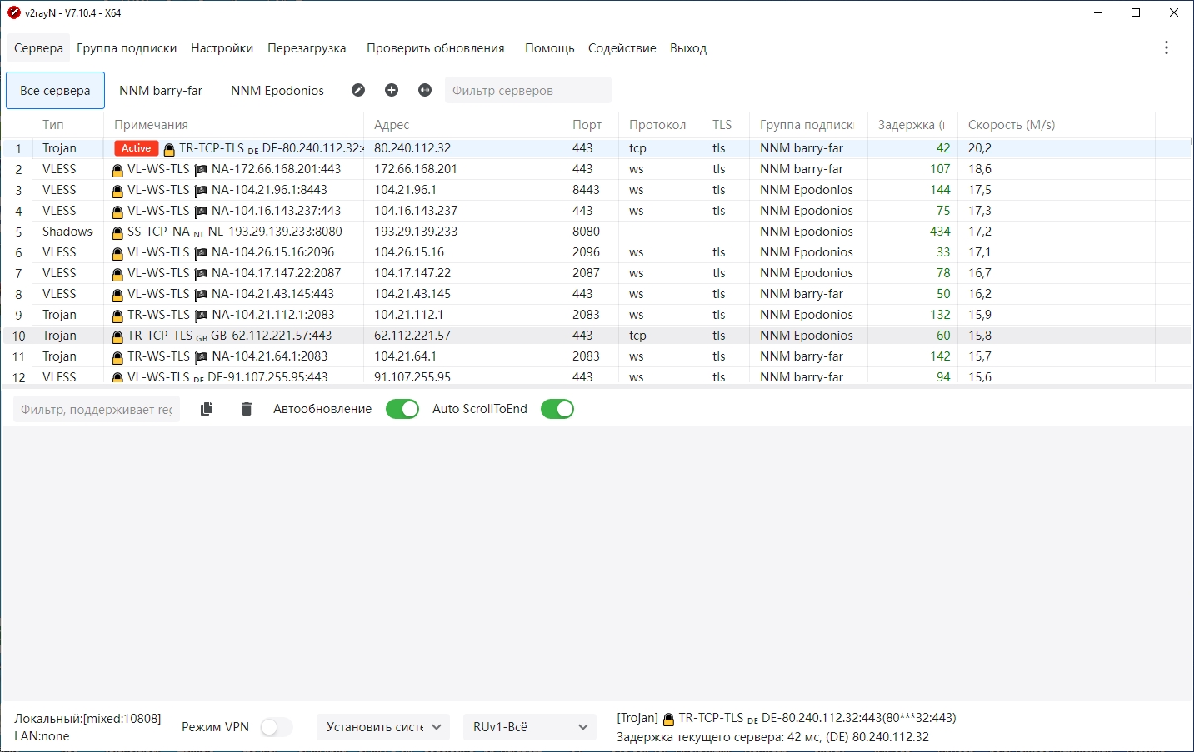This screenshot has height=752, width=1194.
Task: Select the Все сервера tab
Action: pyautogui.click(x=55, y=91)
